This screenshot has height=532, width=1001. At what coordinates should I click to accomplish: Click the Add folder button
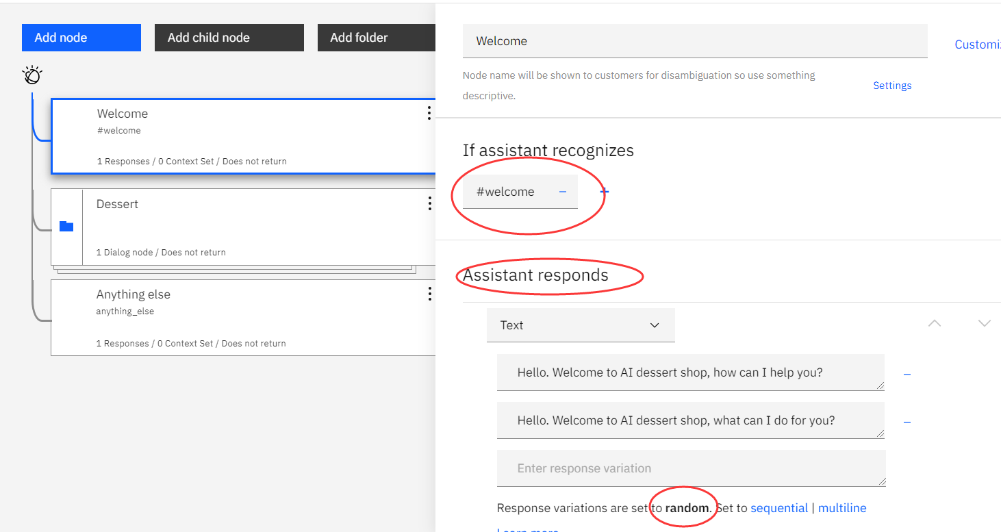(x=376, y=38)
